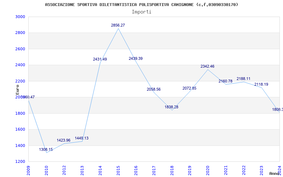Click the chart title mentioning POLISPORTIVA CAMIGNONE

(x=141, y=5)
